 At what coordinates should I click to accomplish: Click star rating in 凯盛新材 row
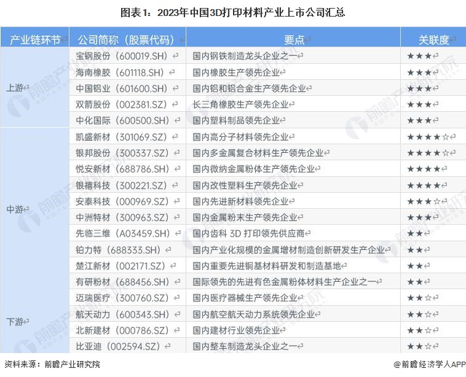(428, 137)
